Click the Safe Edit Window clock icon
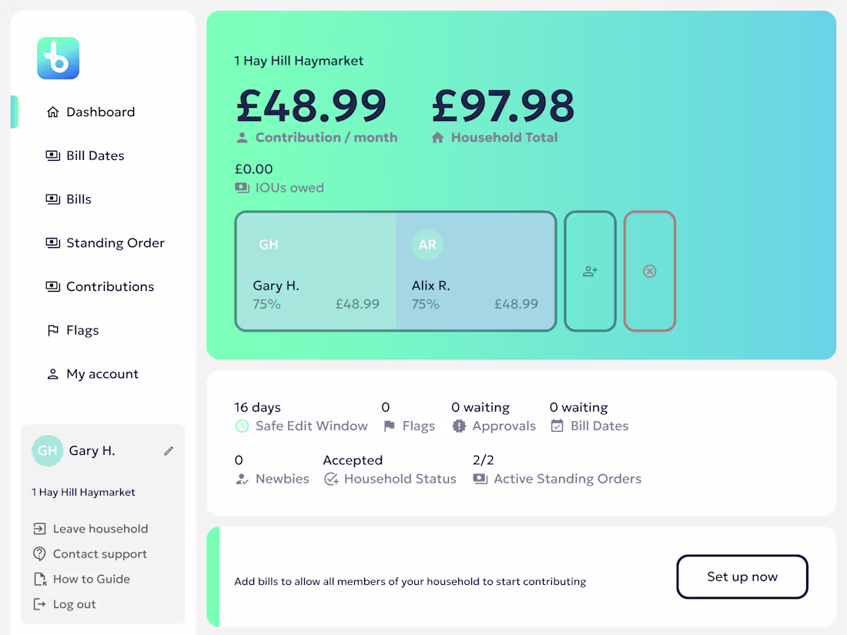Viewport: 847px width, 635px height. click(x=242, y=426)
